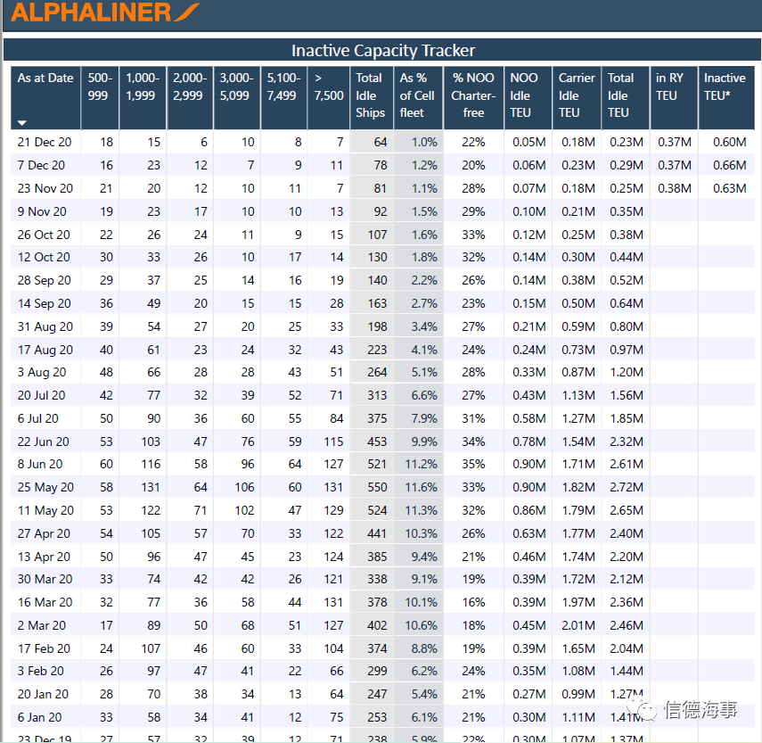Click the 23 Nov 20 date cell
Screen dimensions: 762x743
45,188
